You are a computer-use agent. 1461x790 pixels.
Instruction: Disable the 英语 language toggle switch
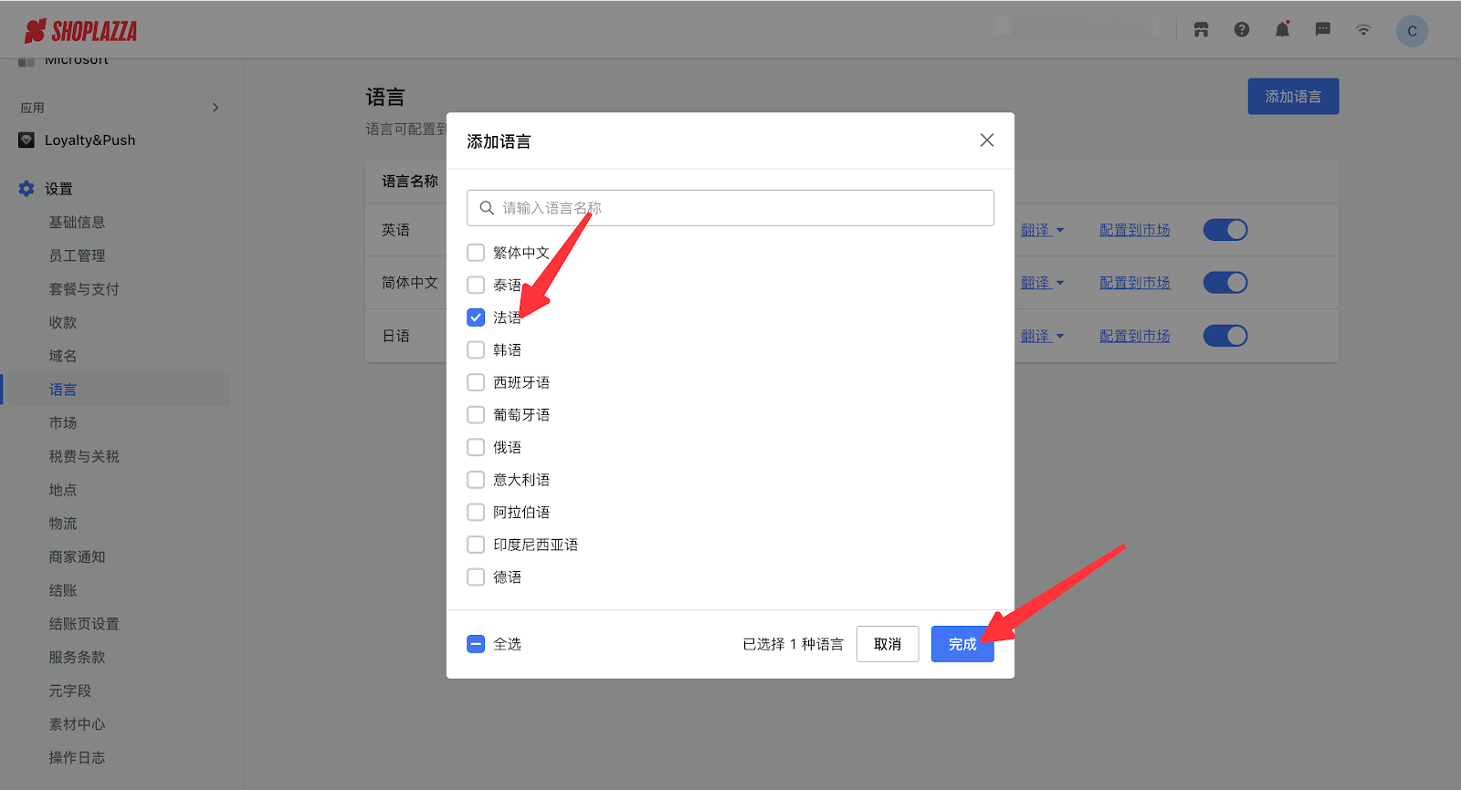(1225, 230)
